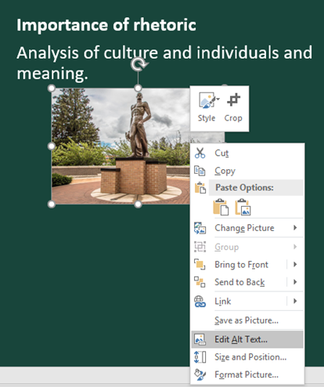Viewport: 324px width, 387px height.
Task: Click the Style picture icon
Action: (x=207, y=100)
